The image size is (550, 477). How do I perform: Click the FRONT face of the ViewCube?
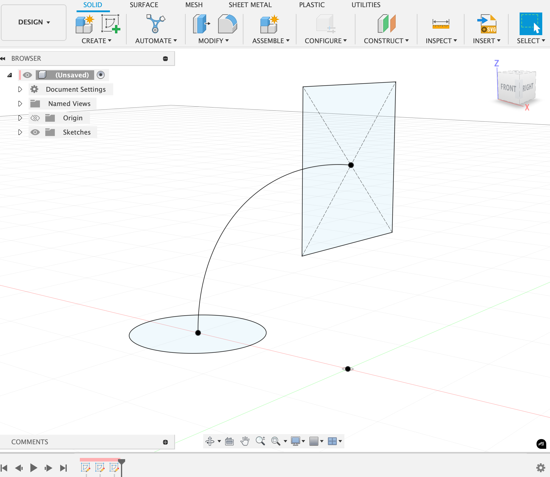tap(508, 88)
